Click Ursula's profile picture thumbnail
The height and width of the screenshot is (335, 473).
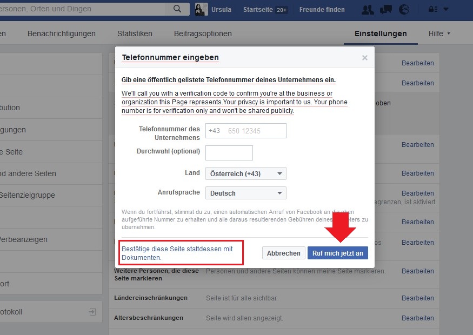point(200,9)
